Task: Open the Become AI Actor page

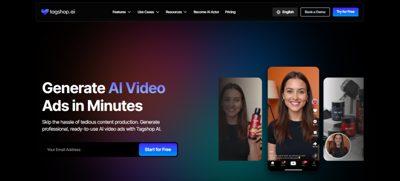Action: pos(206,12)
